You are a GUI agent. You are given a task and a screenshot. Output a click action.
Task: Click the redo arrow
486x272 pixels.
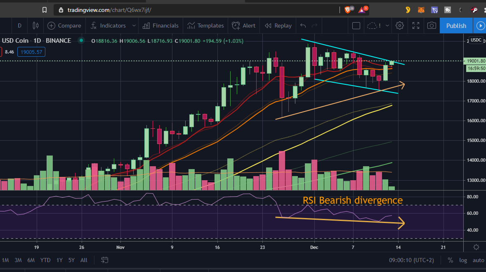(x=315, y=26)
